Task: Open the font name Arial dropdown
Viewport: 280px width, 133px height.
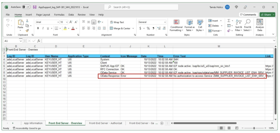Action: (x=58, y=22)
